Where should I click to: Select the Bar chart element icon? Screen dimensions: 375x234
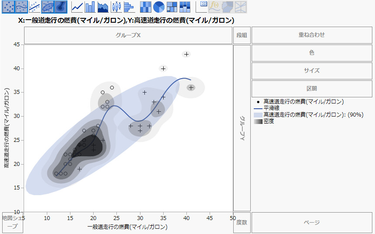(x=90, y=7)
